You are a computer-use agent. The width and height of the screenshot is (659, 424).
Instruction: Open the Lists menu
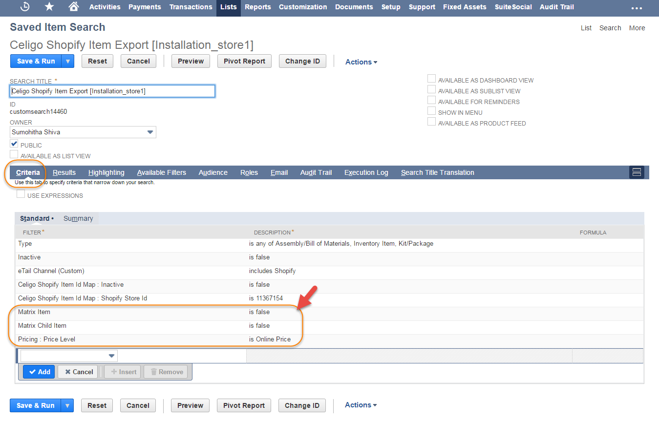pos(229,7)
